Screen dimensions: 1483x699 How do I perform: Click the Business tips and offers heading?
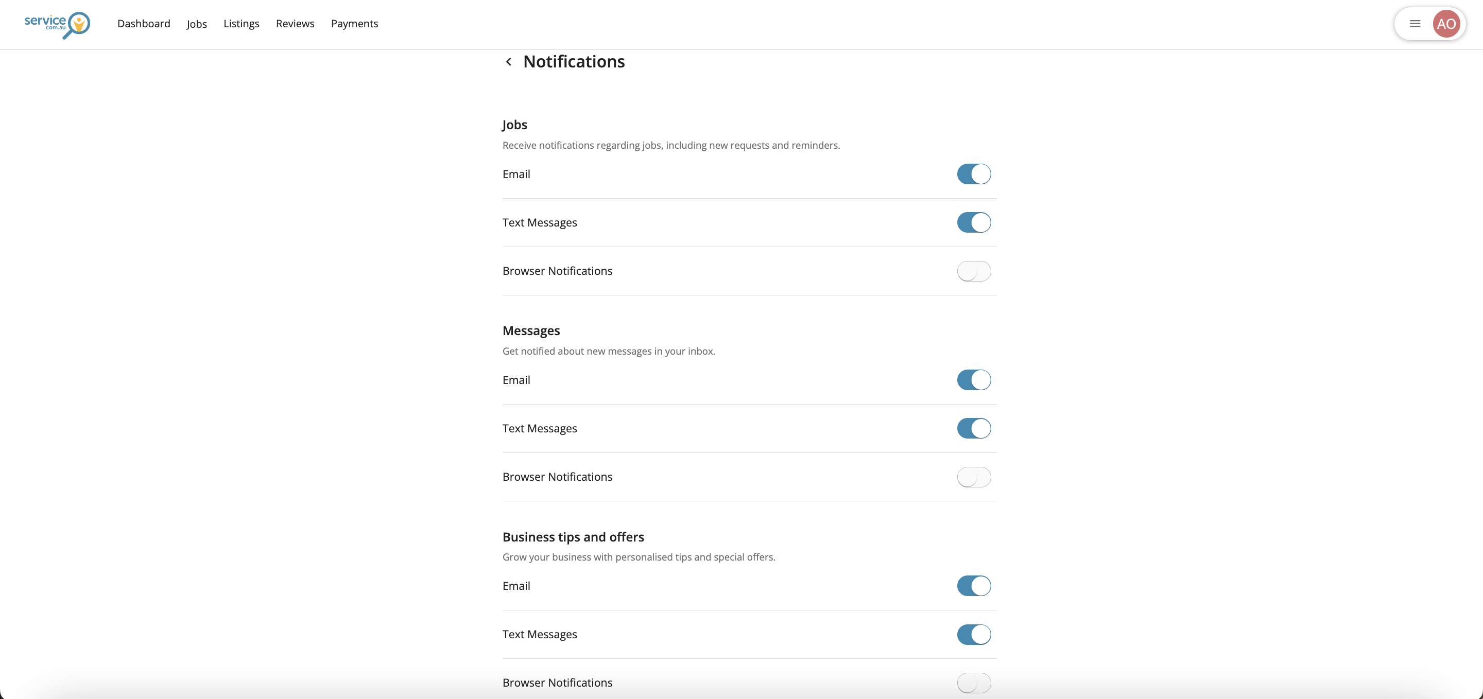(573, 537)
